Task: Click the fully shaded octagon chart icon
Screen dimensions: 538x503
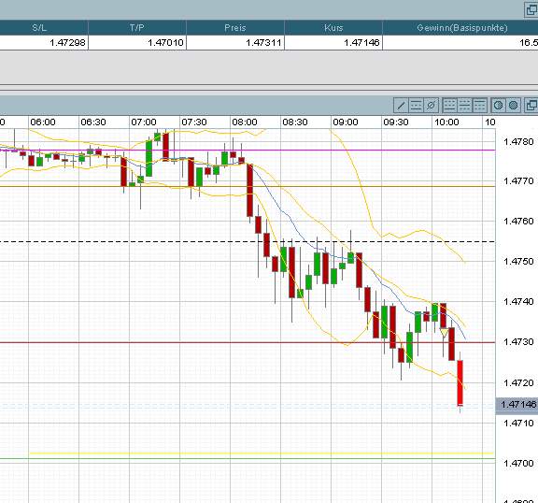Action: (514, 106)
